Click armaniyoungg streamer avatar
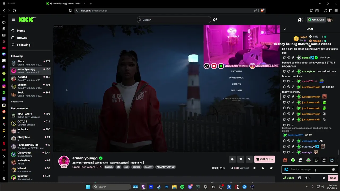The height and width of the screenshot is (191, 340). coord(64,161)
